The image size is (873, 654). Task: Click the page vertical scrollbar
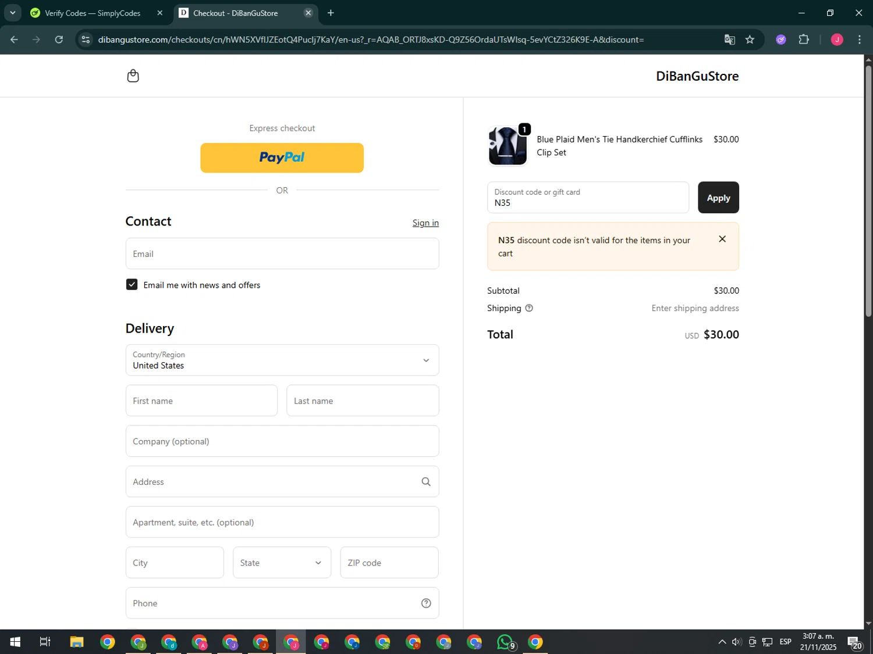click(868, 192)
